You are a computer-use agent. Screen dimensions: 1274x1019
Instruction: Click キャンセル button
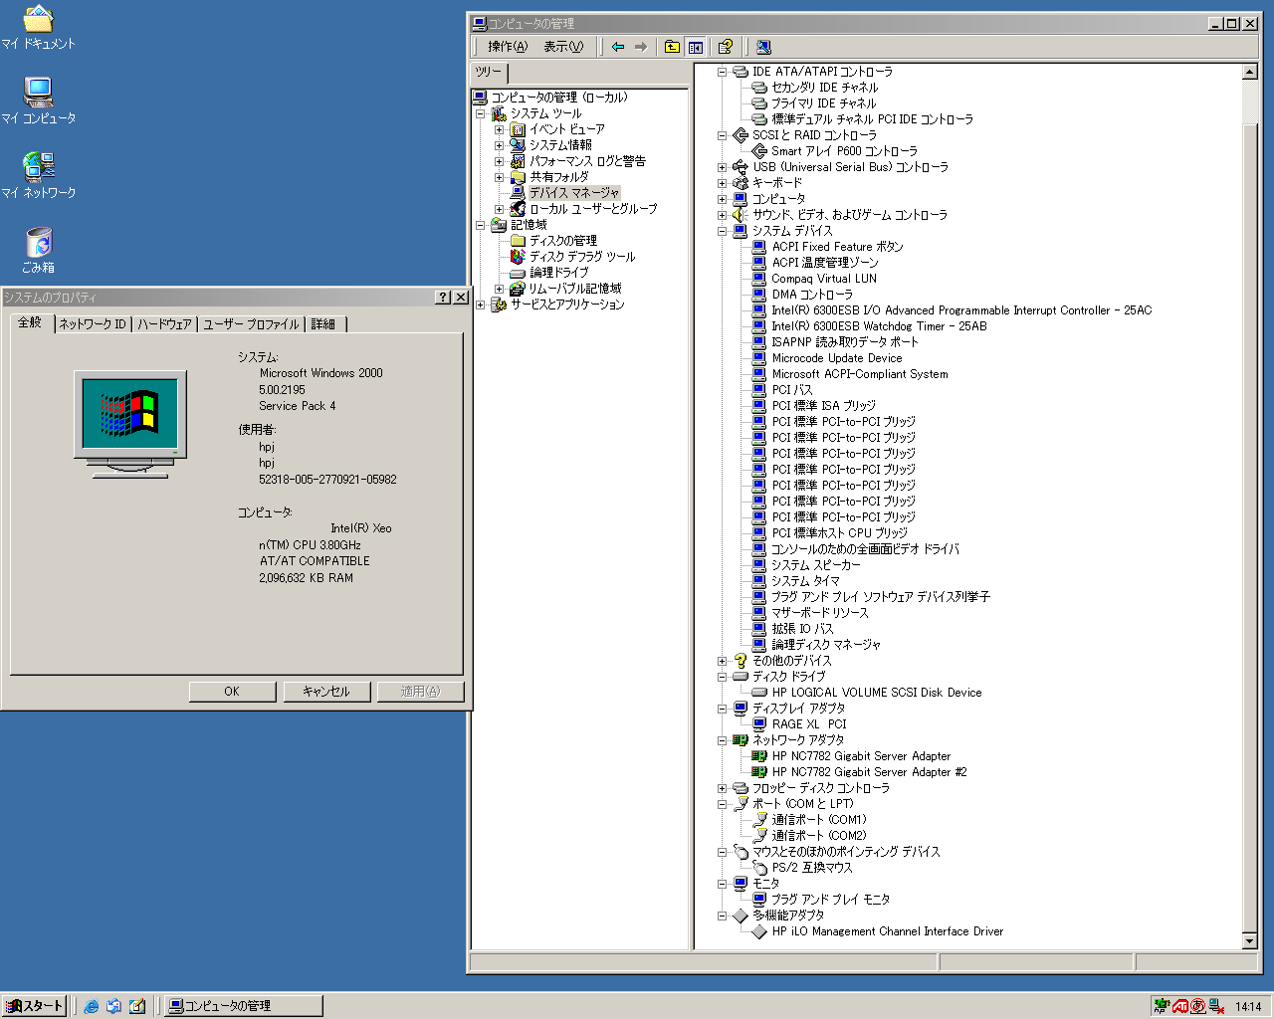click(326, 692)
